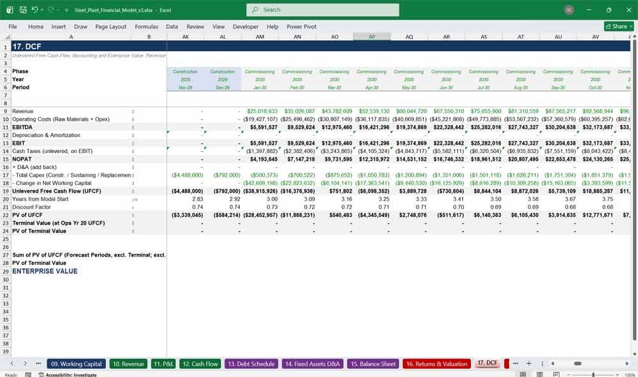Click the zoom out minus button

569,374
